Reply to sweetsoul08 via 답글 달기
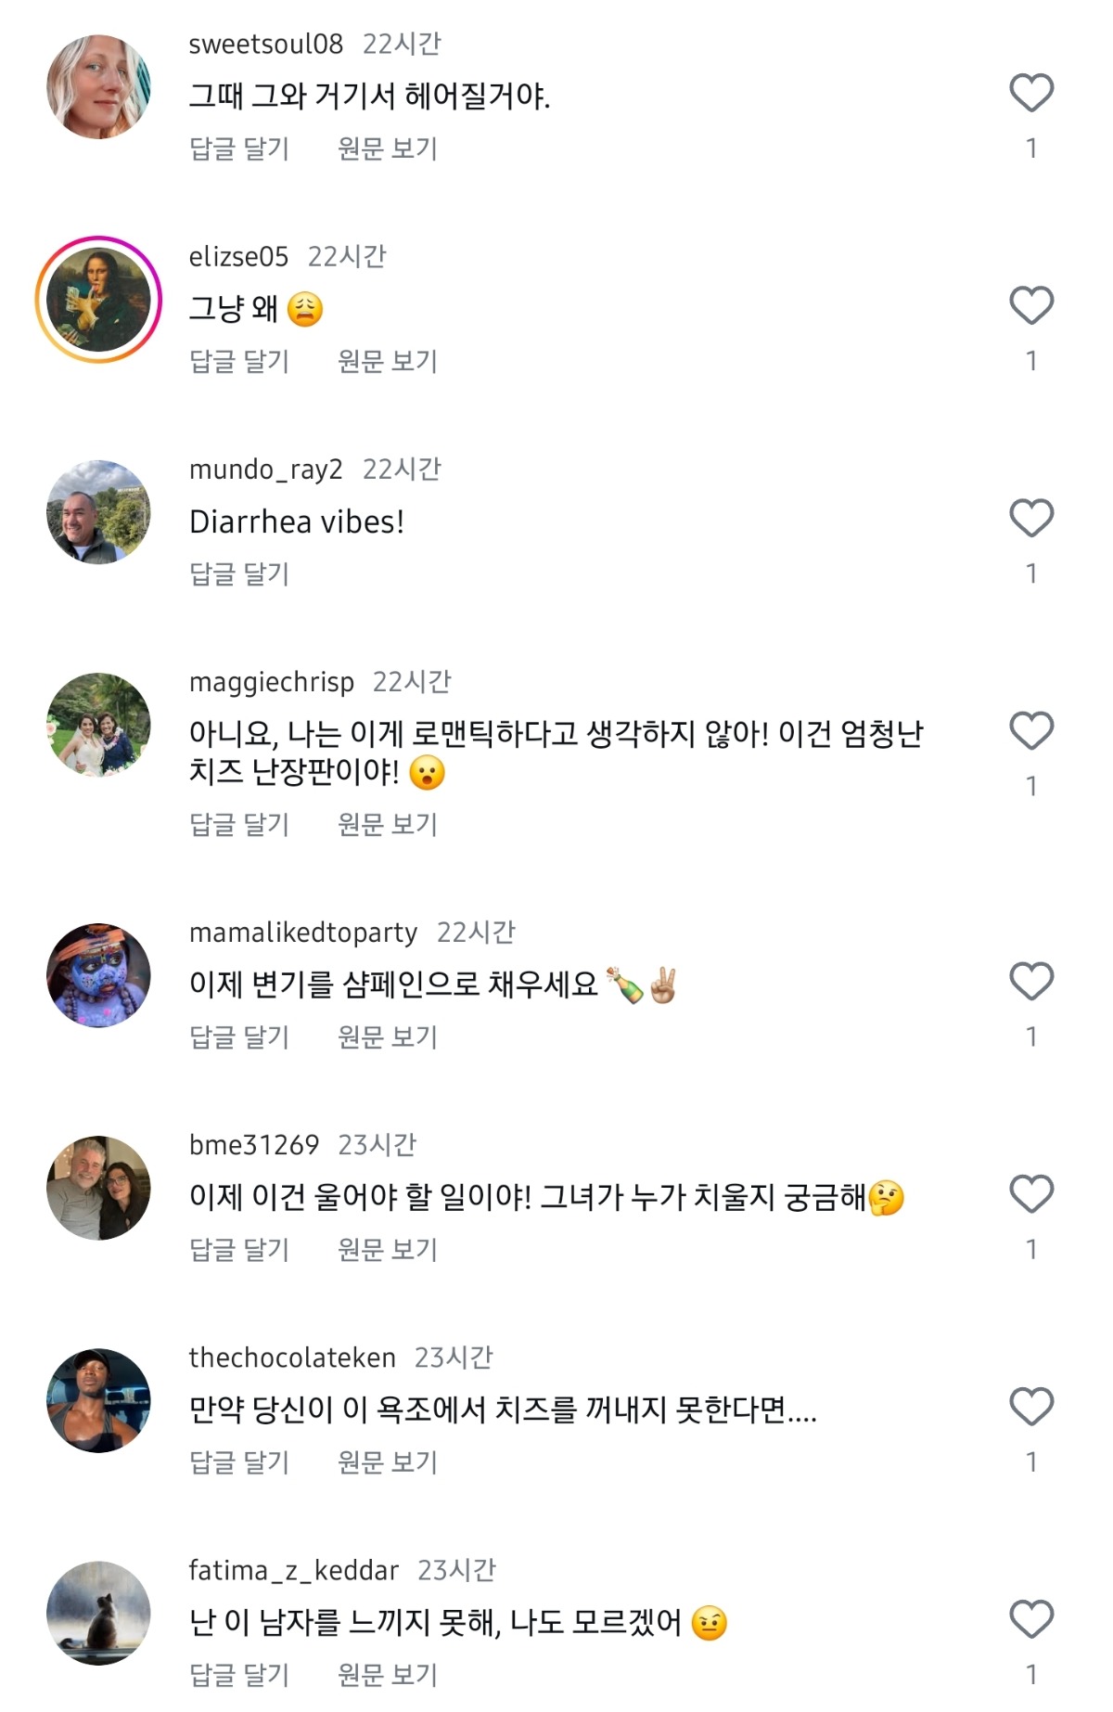1113x1712 pixels. (x=239, y=148)
